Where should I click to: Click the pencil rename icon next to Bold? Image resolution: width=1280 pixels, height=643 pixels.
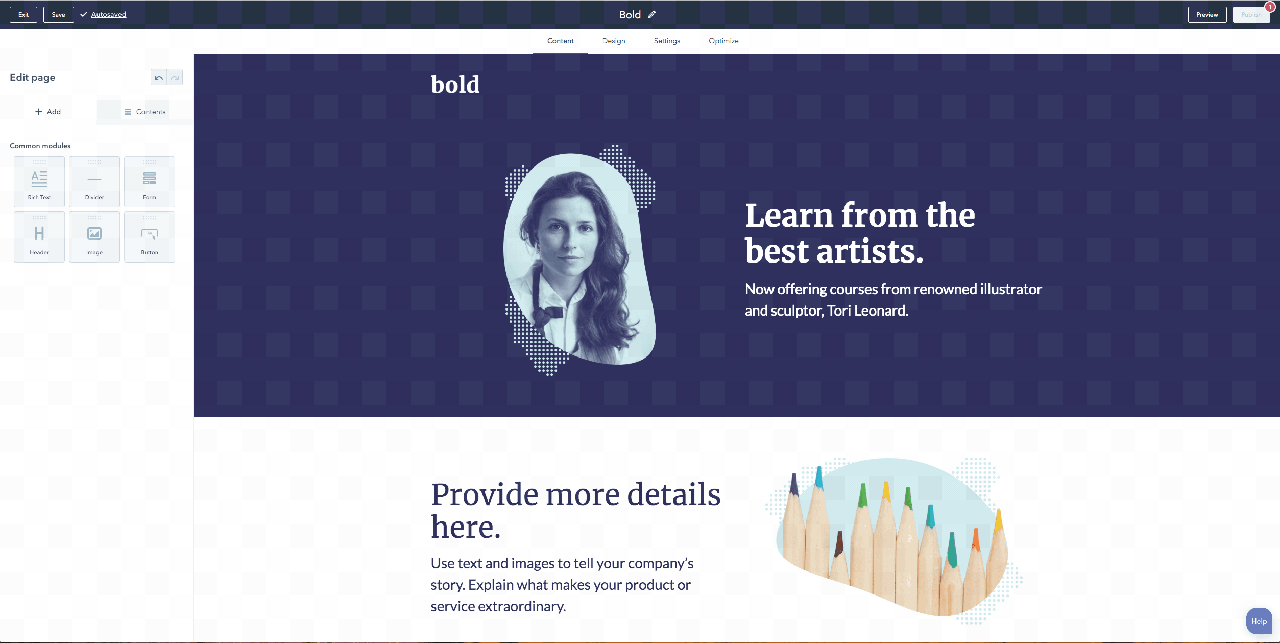coord(651,15)
